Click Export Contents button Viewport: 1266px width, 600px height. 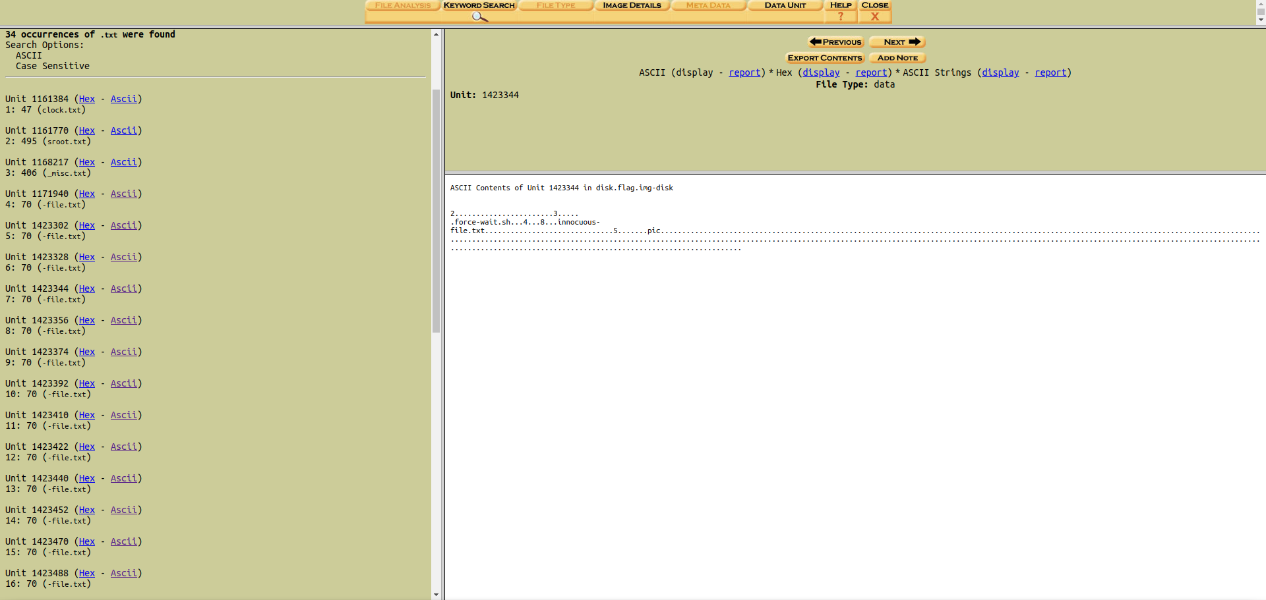(x=824, y=58)
